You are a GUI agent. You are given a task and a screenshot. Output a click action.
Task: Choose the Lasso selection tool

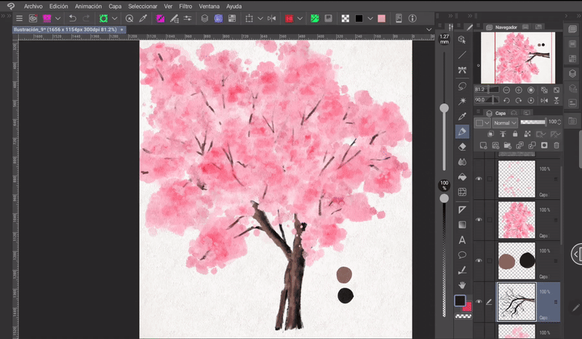point(462,86)
